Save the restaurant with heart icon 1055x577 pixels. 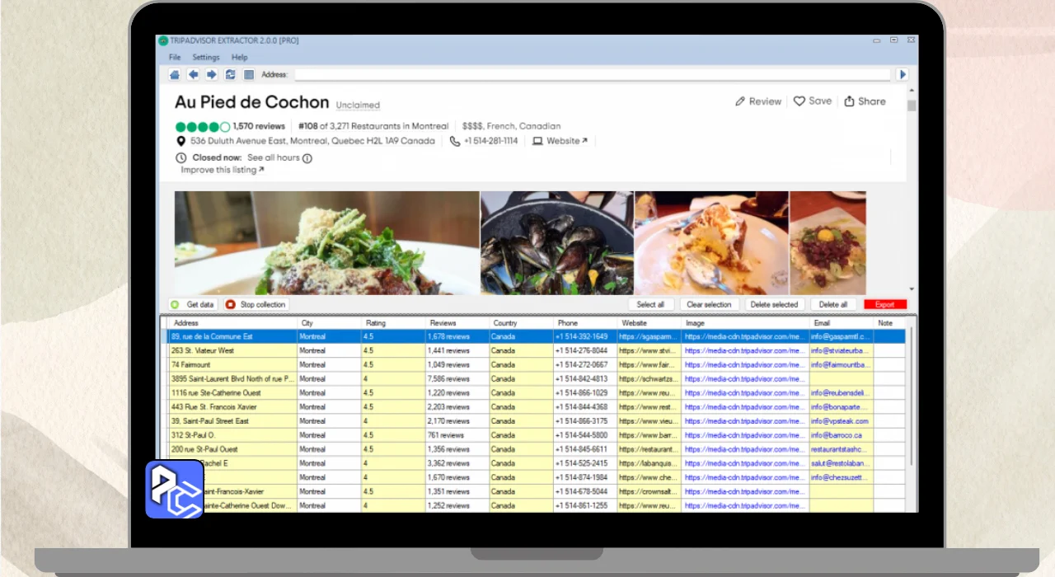coord(813,101)
